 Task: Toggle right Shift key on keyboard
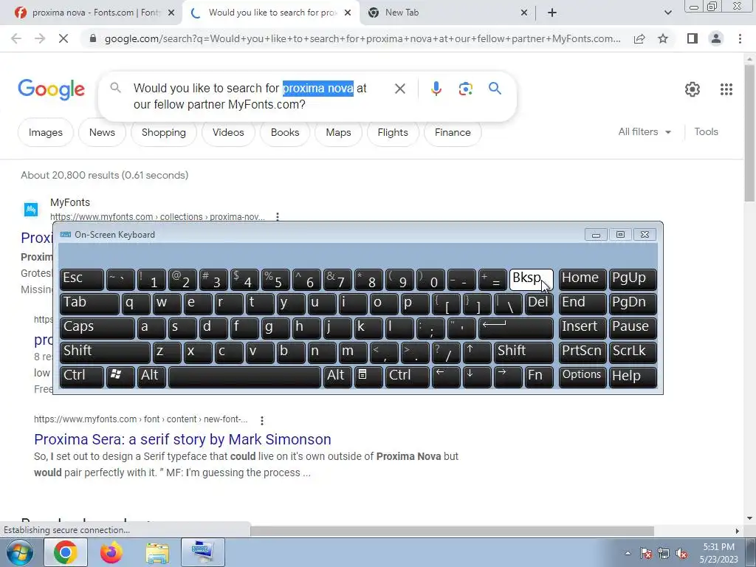click(x=523, y=352)
